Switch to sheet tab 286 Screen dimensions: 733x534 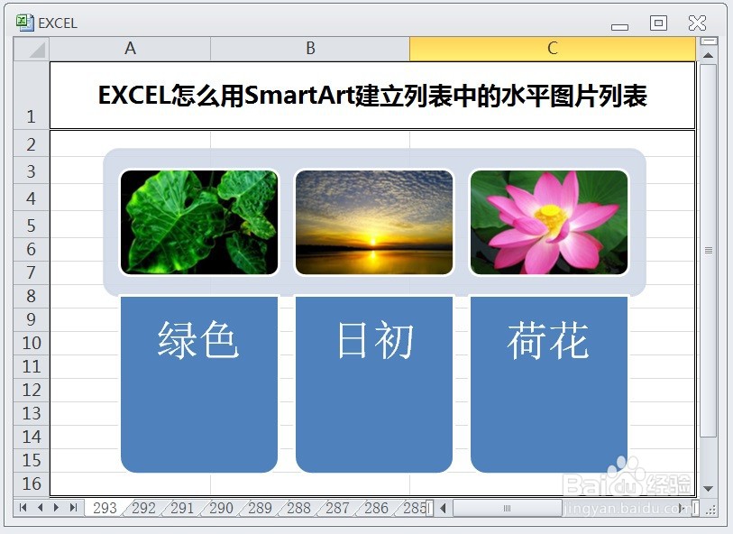[376, 508]
